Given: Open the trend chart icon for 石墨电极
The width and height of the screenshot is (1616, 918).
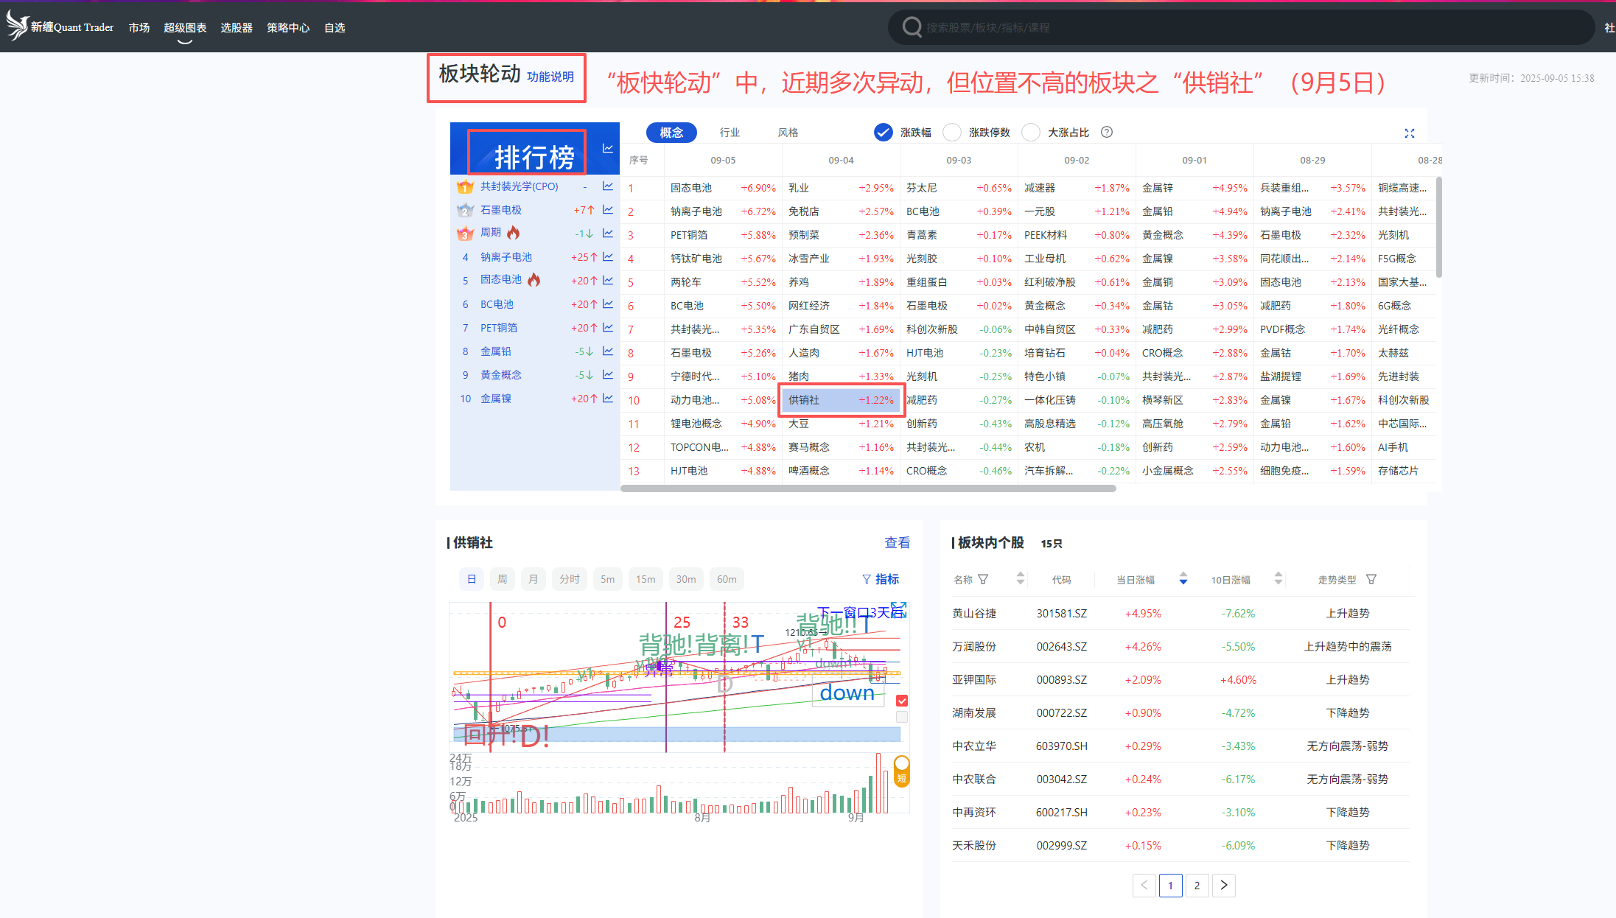Looking at the screenshot, I should coord(608,210).
